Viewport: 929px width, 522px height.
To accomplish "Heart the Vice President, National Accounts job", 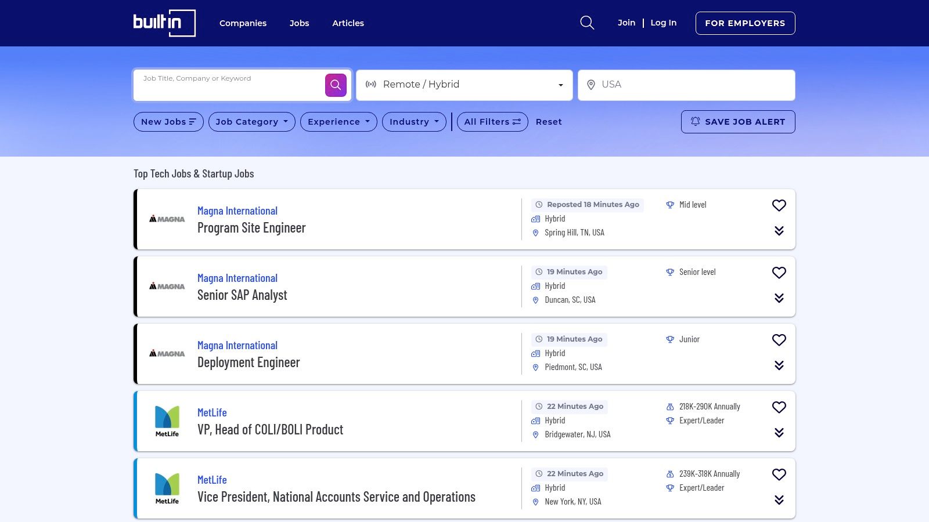I will point(779,474).
